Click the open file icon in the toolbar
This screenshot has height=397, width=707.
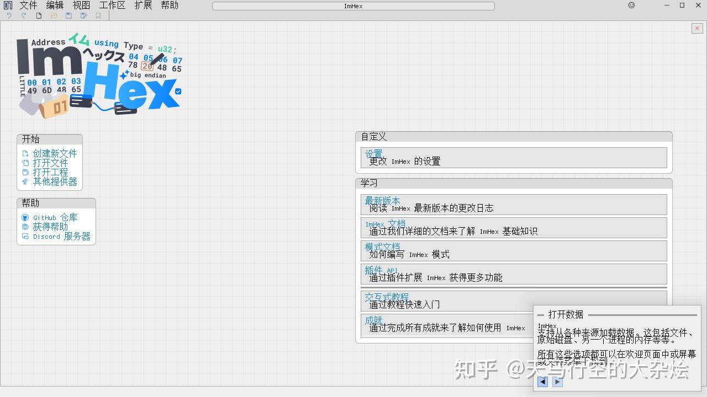coord(54,15)
